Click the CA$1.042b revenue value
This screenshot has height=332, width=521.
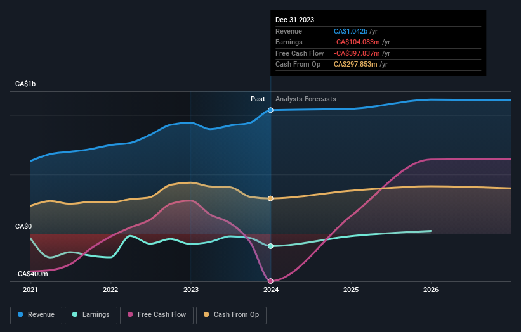click(x=350, y=31)
